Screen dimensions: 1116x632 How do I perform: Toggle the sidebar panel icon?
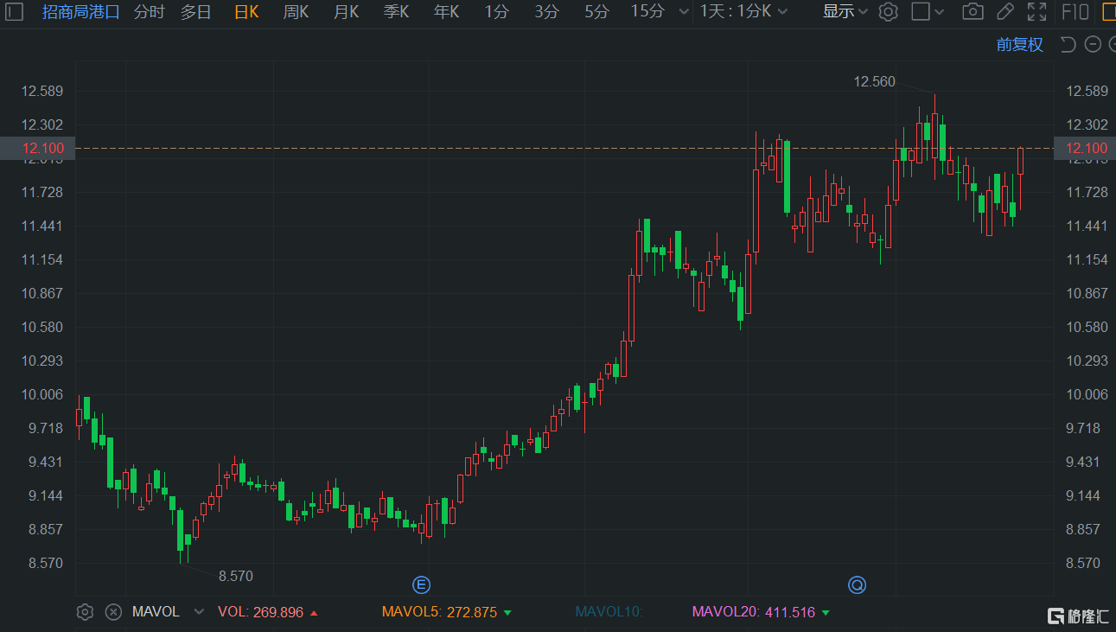15,12
